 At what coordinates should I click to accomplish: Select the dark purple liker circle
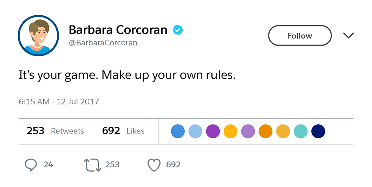[x=213, y=131]
